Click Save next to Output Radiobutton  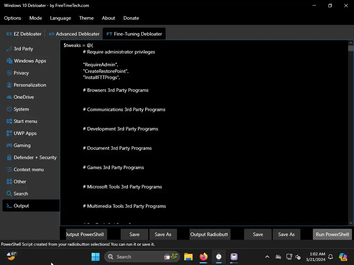[x=258, y=234]
